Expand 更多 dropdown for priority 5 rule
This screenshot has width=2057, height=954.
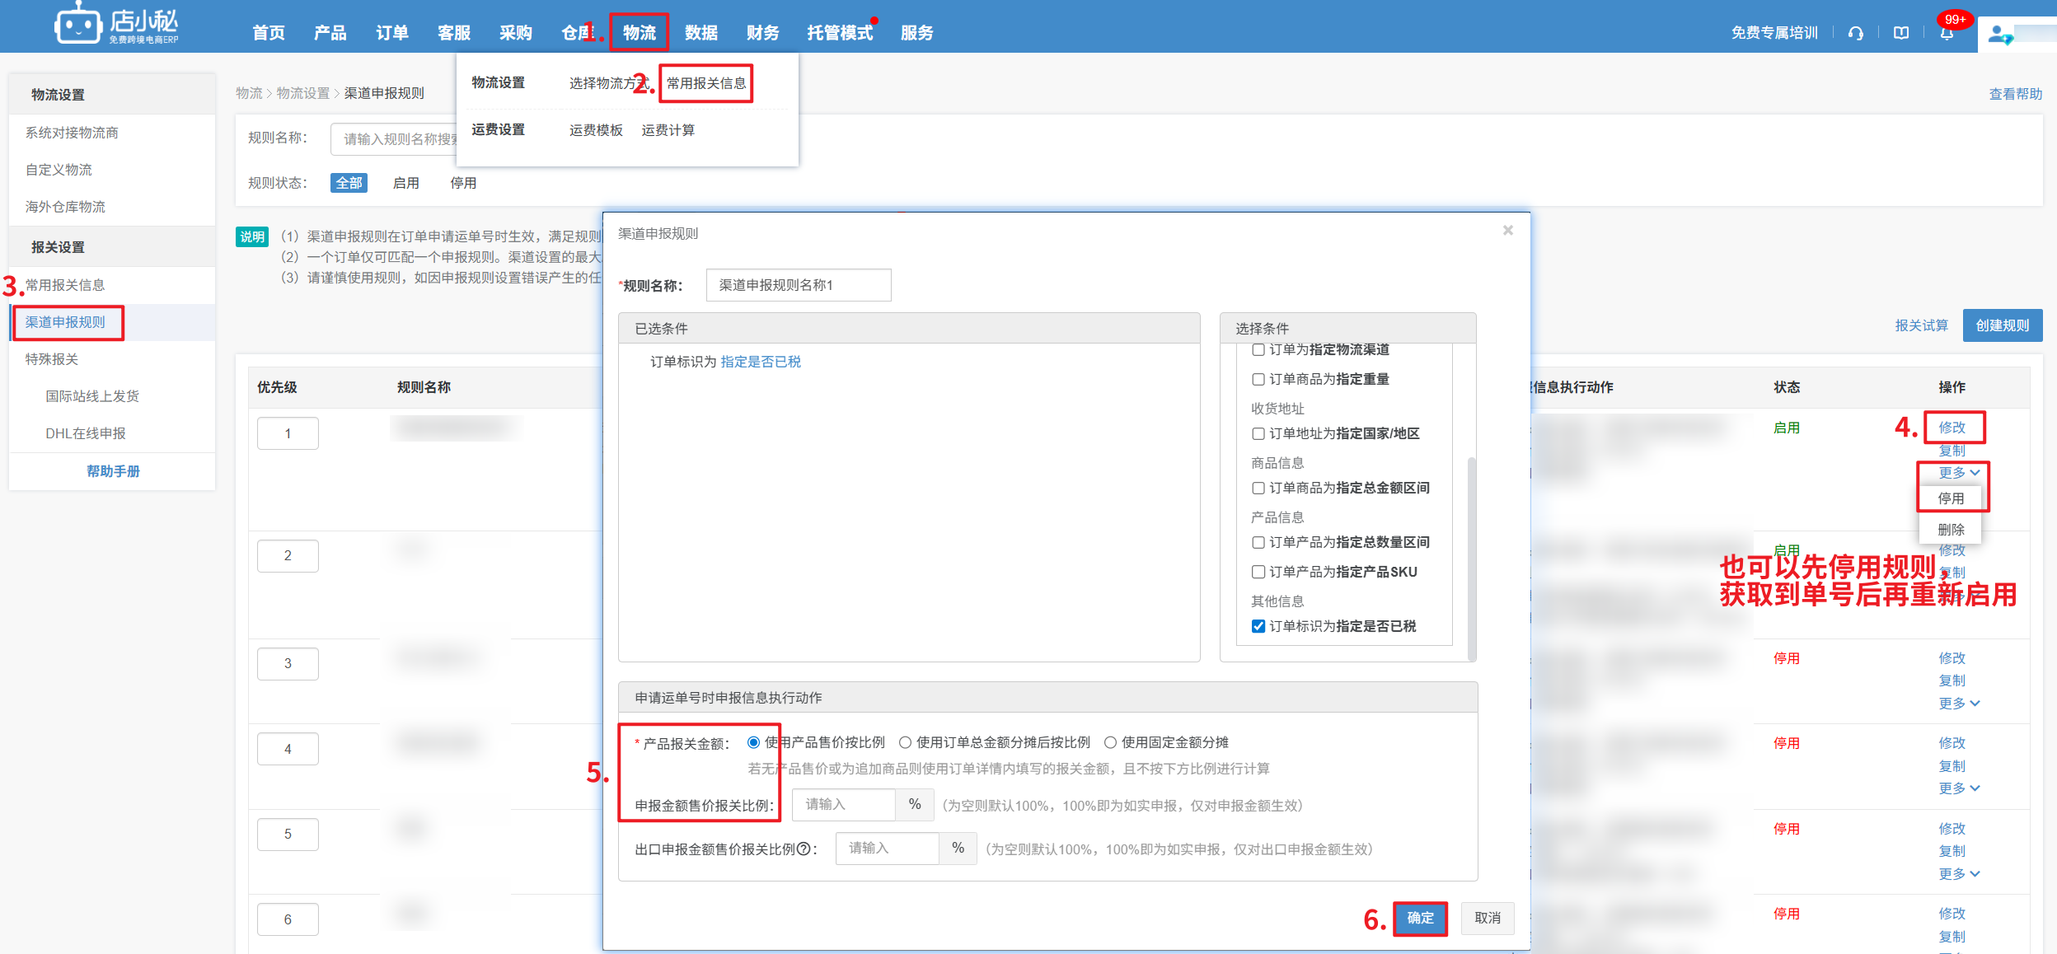(x=1958, y=873)
